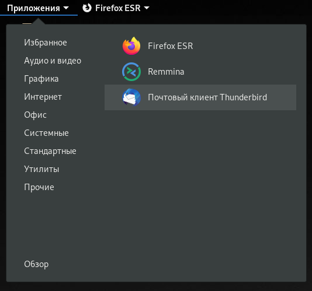The height and width of the screenshot is (291, 312).
Task: Click the Обзор overview link
Action: (36, 264)
